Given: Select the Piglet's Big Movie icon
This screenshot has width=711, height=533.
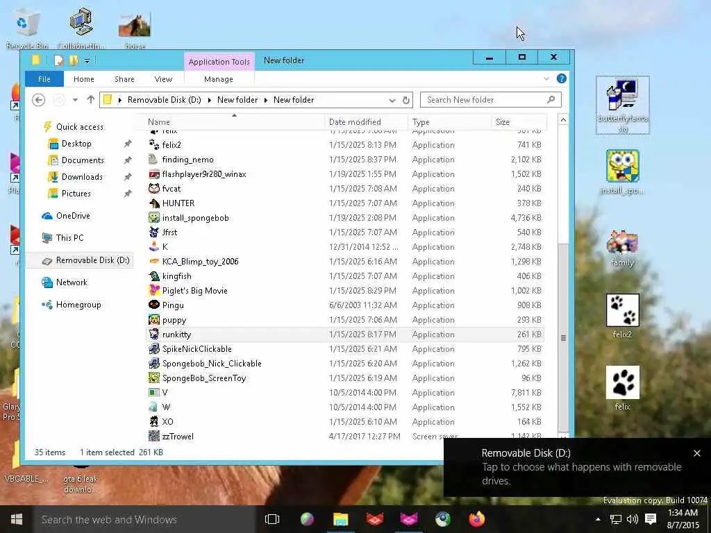Looking at the screenshot, I should pos(154,291).
